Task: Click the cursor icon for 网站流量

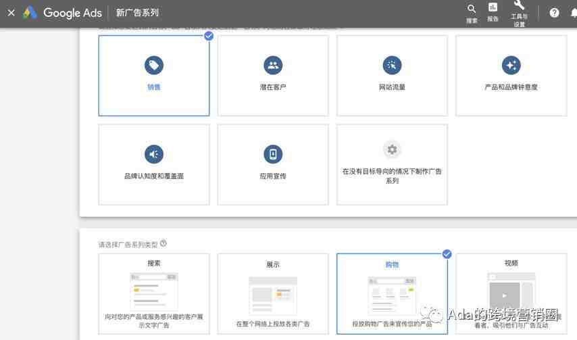Action: coord(393,66)
